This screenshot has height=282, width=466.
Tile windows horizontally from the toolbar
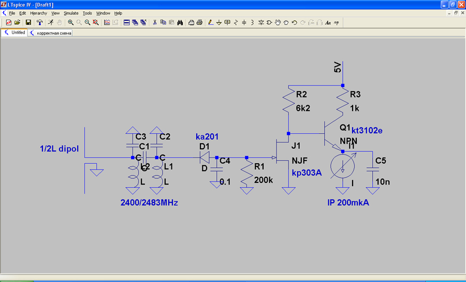(127, 23)
